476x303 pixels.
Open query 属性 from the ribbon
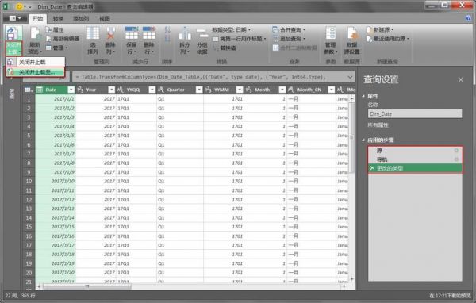[55, 30]
